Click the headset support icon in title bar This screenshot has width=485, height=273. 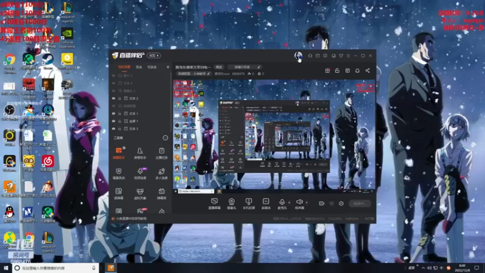pyautogui.click(x=310, y=56)
